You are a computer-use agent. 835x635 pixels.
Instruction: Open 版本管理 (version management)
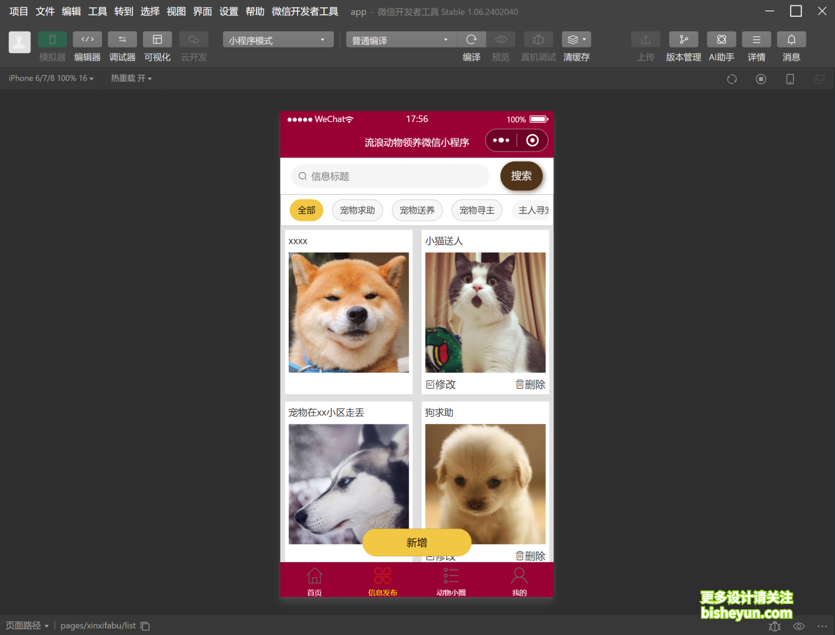[683, 39]
